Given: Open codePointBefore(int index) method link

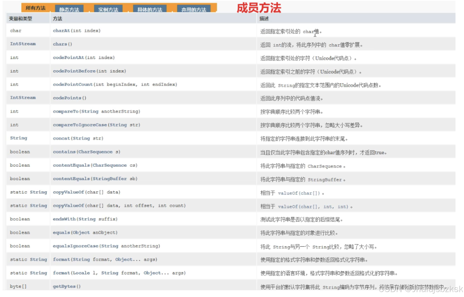Looking at the screenshot, I should click(x=89, y=71).
